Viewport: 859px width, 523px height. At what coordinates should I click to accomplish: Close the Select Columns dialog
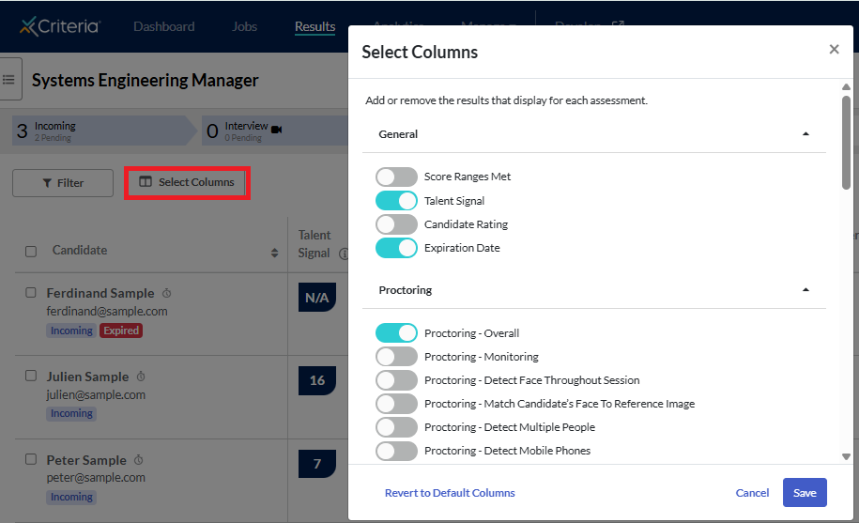point(834,50)
